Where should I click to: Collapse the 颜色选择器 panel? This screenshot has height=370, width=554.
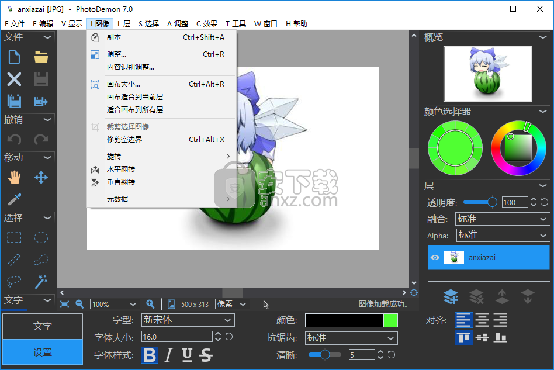tap(543, 111)
